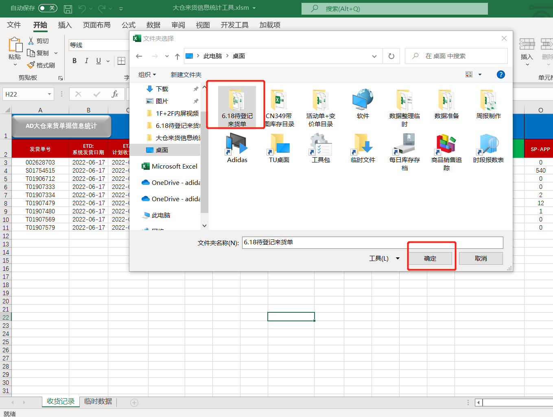
Task: Click the 粘贴 paste icon
Action: [x=15, y=44]
